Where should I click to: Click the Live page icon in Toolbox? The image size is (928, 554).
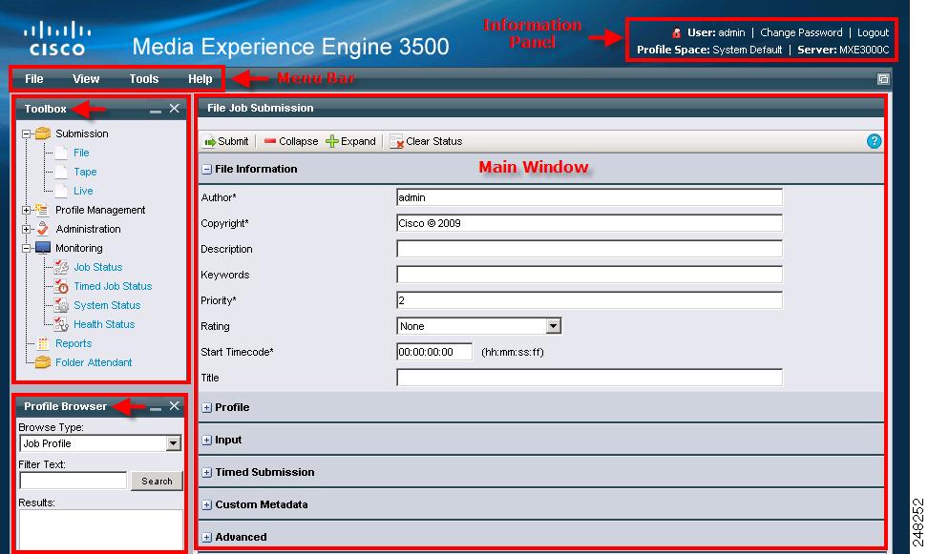(61, 191)
